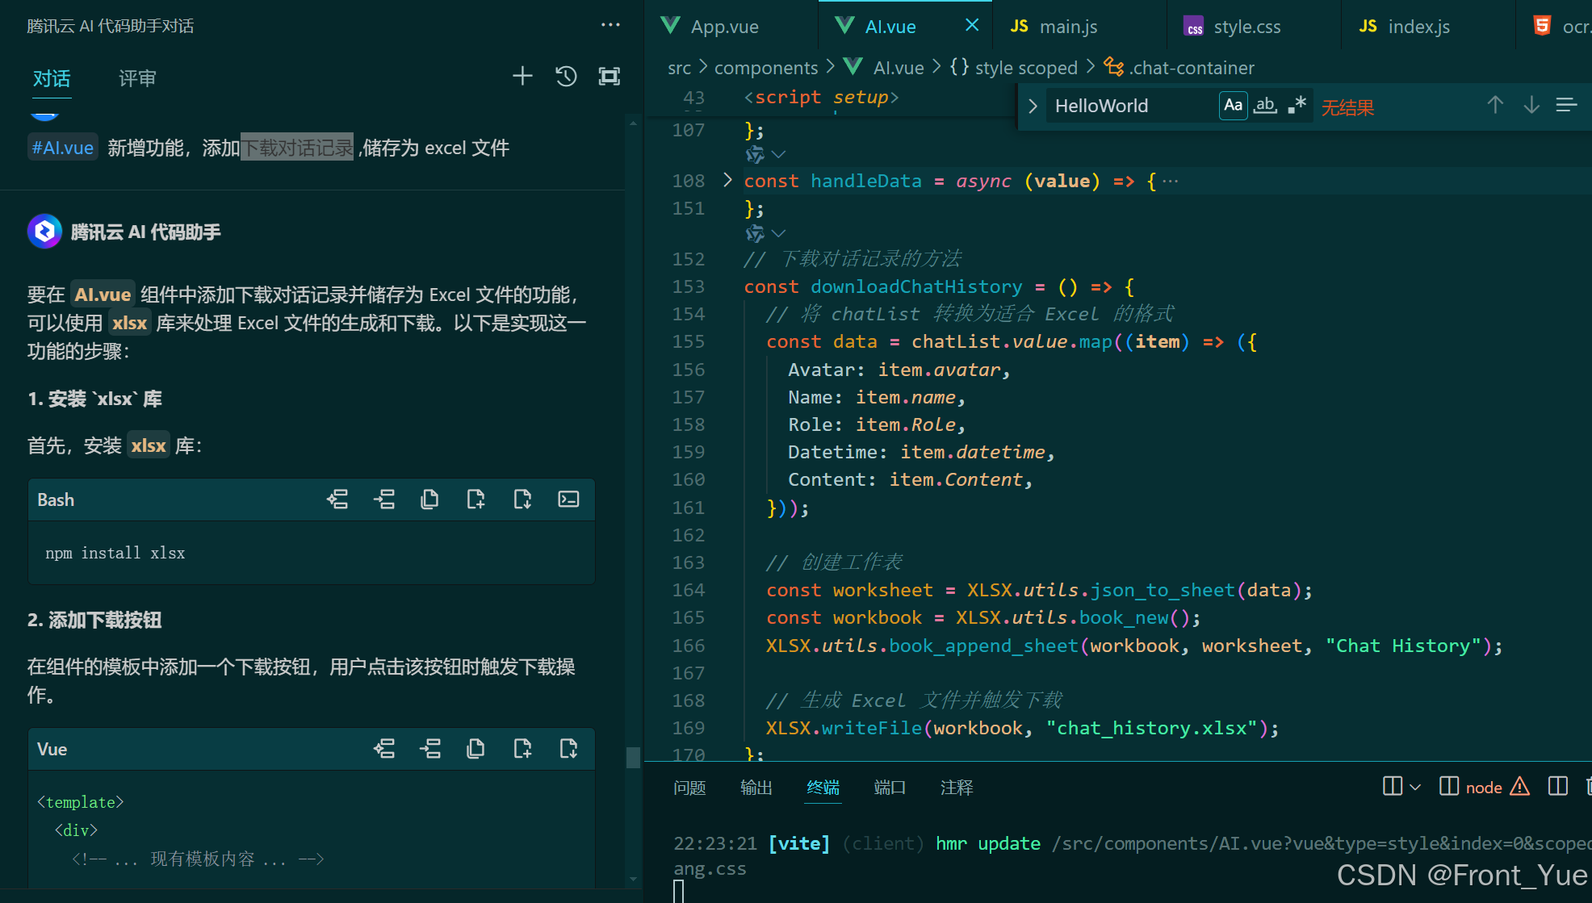Viewport: 1592px width, 903px height.
Task: Toggle regular expression search option
Action: [x=1297, y=106]
